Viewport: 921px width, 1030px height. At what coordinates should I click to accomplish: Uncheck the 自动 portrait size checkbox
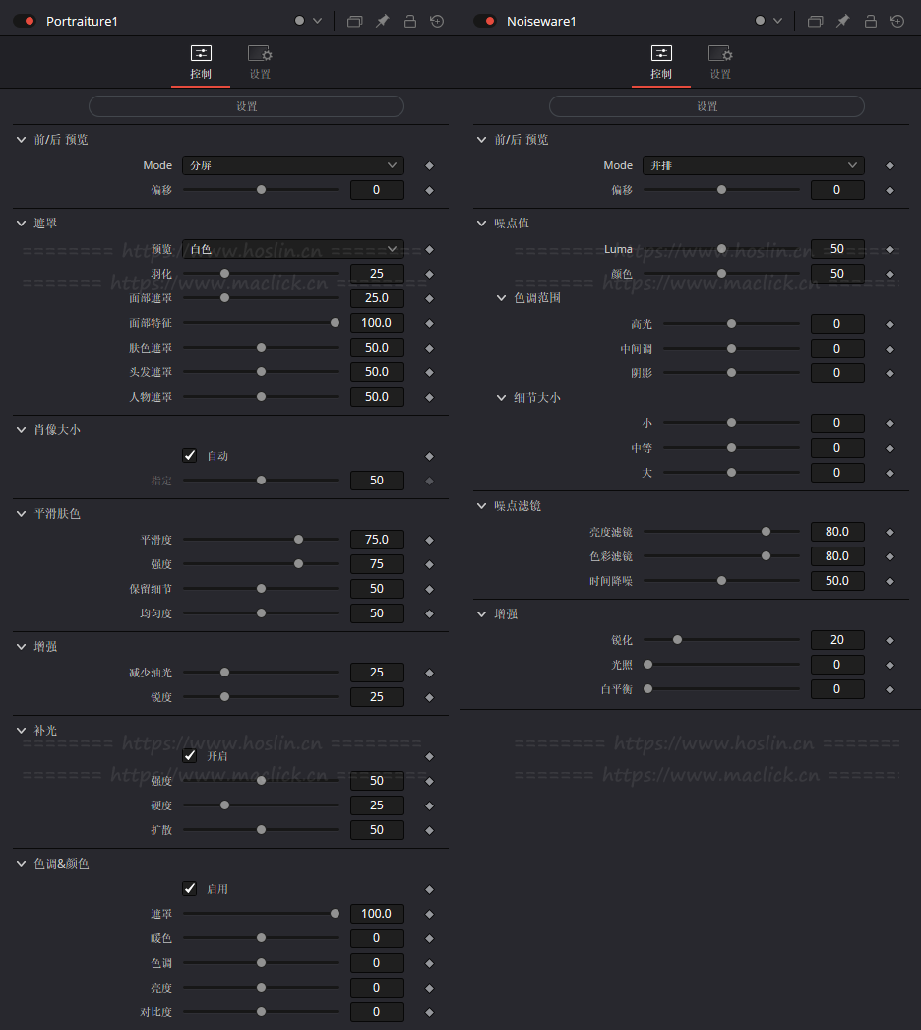(190, 456)
